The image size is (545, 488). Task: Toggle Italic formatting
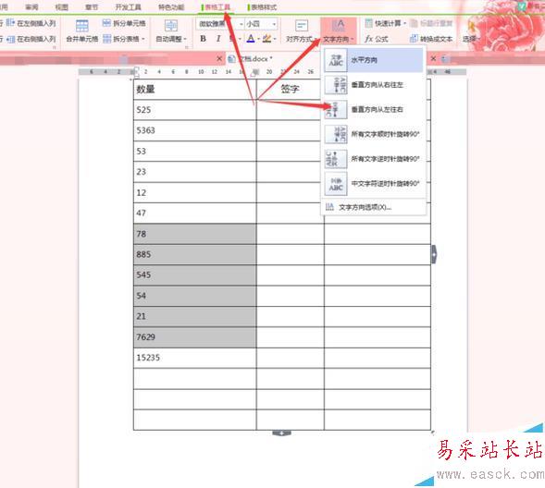point(218,39)
